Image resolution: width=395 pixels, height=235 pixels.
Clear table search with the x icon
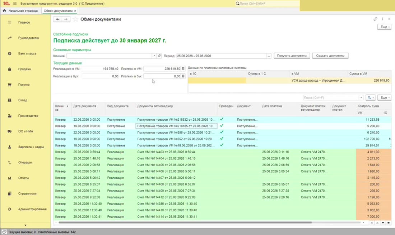361,97
